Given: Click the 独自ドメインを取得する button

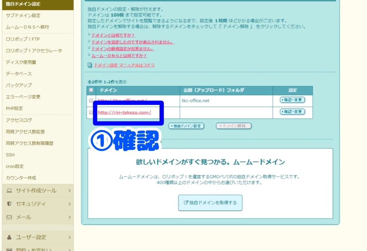Looking at the screenshot, I should pyautogui.click(x=210, y=203).
